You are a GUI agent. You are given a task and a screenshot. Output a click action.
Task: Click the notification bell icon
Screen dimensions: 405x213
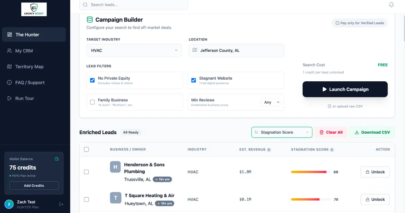[x=391, y=5]
